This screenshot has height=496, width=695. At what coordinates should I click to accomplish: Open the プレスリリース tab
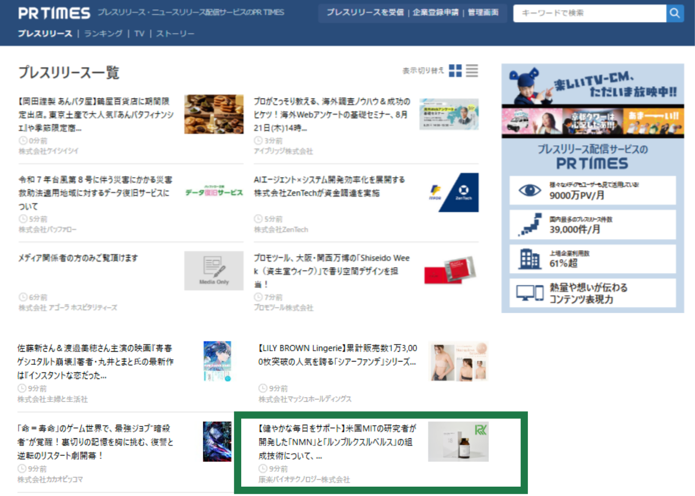(x=45, y=34)
